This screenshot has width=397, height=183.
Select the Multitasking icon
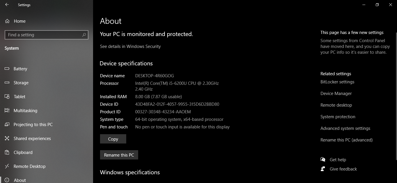[7, 110]
